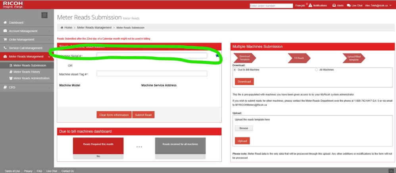
Task: Click the Reads Required this month tile
Action: point(98,148)
